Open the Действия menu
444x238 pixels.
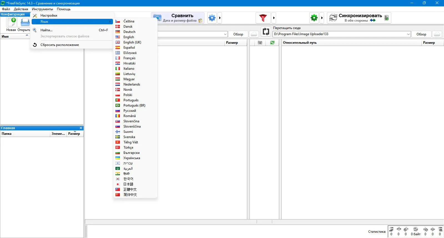pyautogui.click(x=21, y=9)
